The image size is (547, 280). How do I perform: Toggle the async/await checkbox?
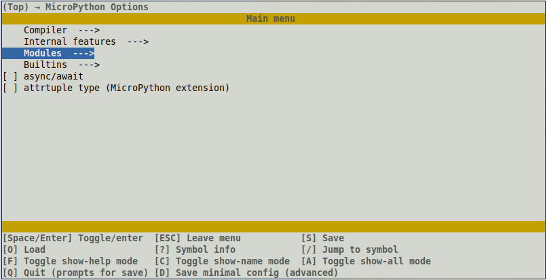[10, 77]
